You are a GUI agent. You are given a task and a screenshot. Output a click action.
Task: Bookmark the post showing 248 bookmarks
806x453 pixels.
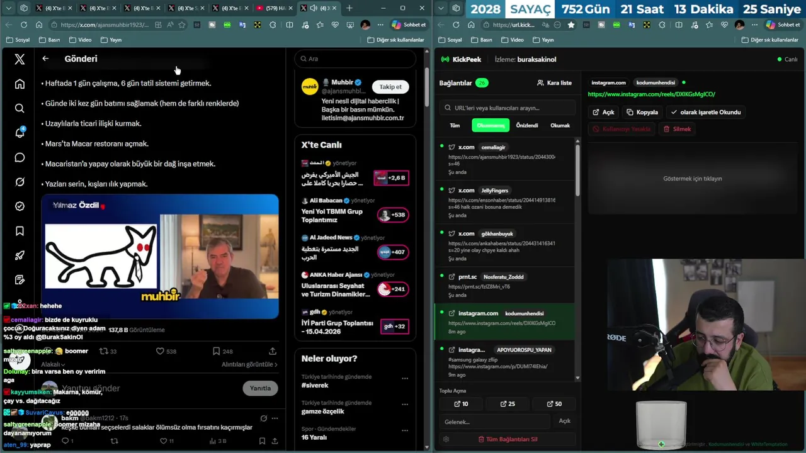click(x=216, y=351)
